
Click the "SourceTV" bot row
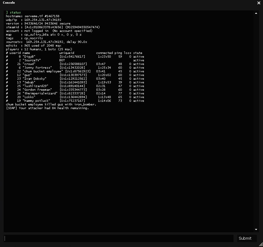[32, 60]
